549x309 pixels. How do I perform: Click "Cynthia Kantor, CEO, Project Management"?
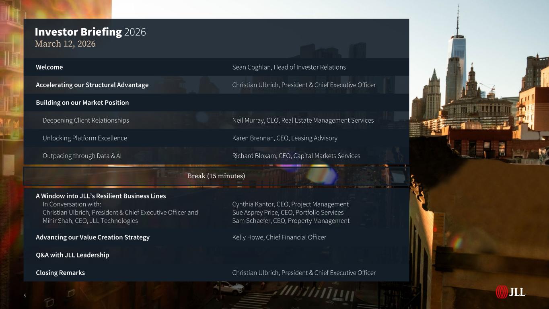(290, 204)
